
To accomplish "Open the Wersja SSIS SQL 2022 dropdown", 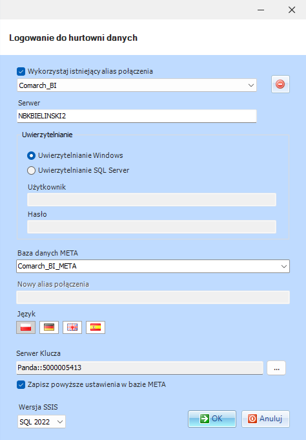I will tap(41, 422).
